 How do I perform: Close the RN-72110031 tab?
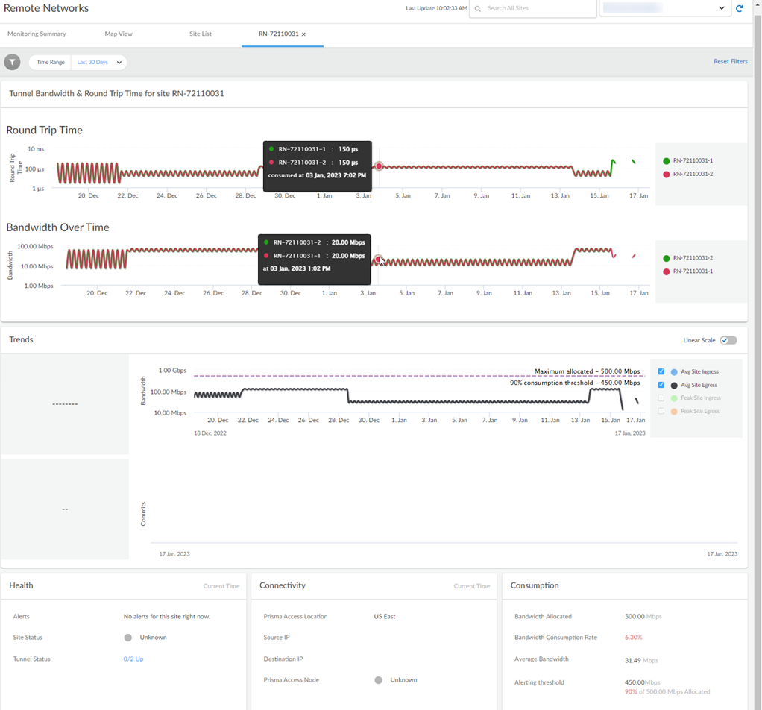click(x=303, y=34)
